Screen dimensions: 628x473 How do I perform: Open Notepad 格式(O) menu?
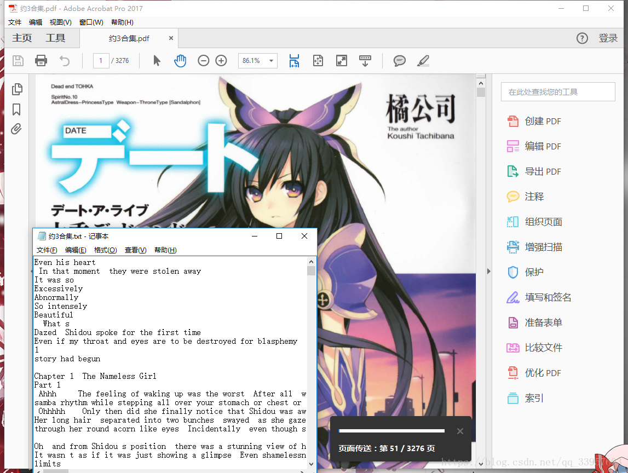[x=105, y=250]
